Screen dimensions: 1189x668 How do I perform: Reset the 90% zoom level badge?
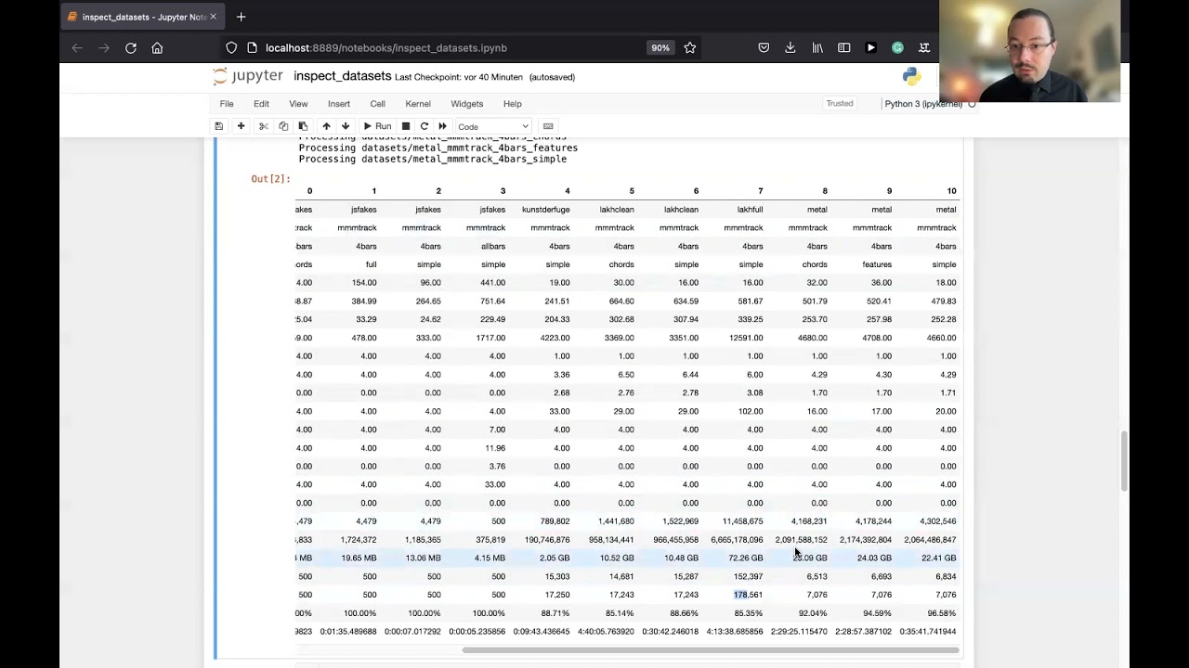[660, 48]
